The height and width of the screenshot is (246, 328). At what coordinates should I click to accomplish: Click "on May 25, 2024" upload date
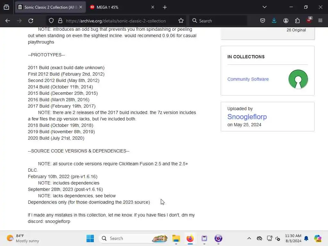click(244, 125)
